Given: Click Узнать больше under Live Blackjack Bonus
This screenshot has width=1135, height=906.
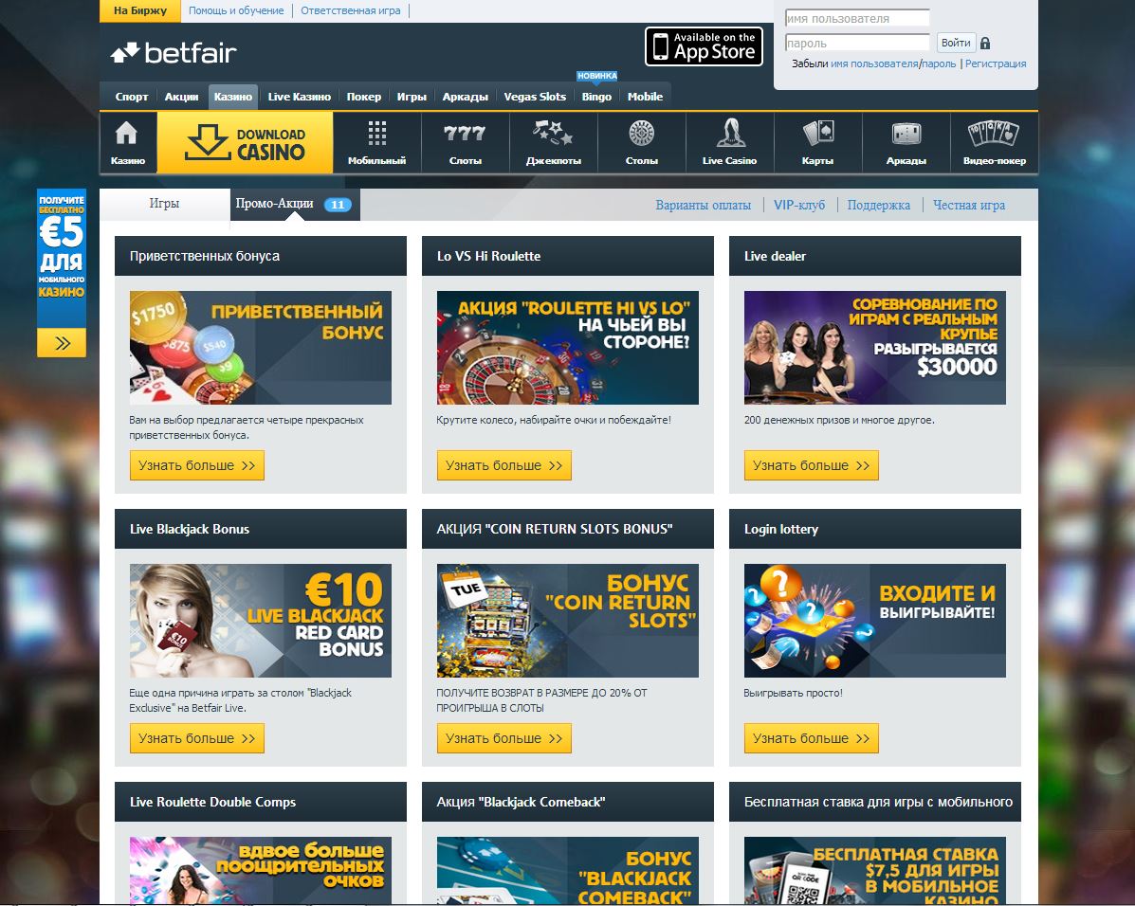Looking at the screenshot, I should point(197,738).
